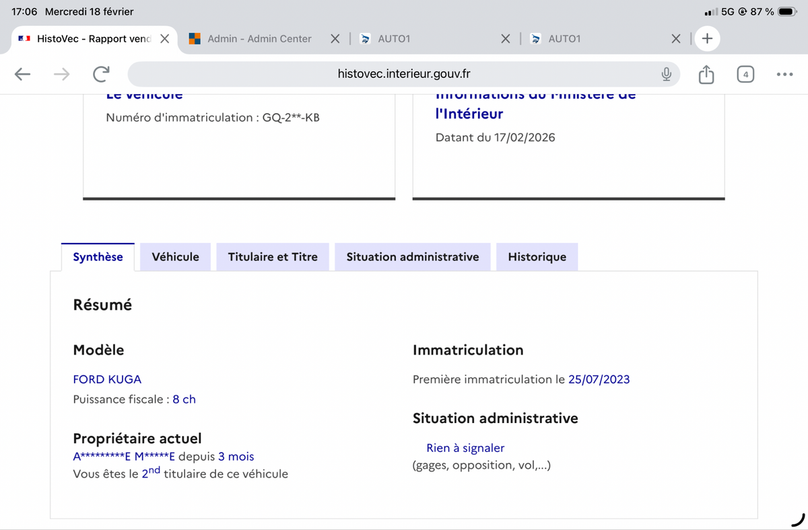
Task: Select the Synthèse tab
Action: pos(98,257)
